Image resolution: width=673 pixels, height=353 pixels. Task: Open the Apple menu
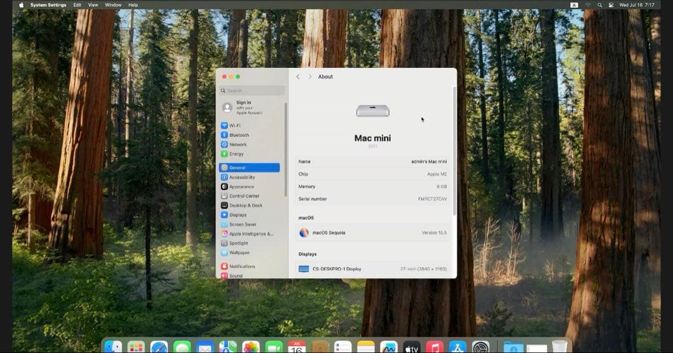click(21, 5)
